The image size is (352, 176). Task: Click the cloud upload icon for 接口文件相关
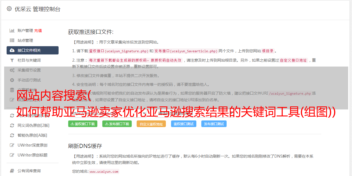12,50
